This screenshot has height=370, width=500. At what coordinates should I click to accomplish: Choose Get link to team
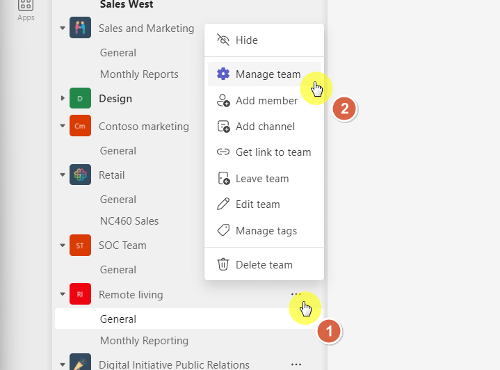264,152
